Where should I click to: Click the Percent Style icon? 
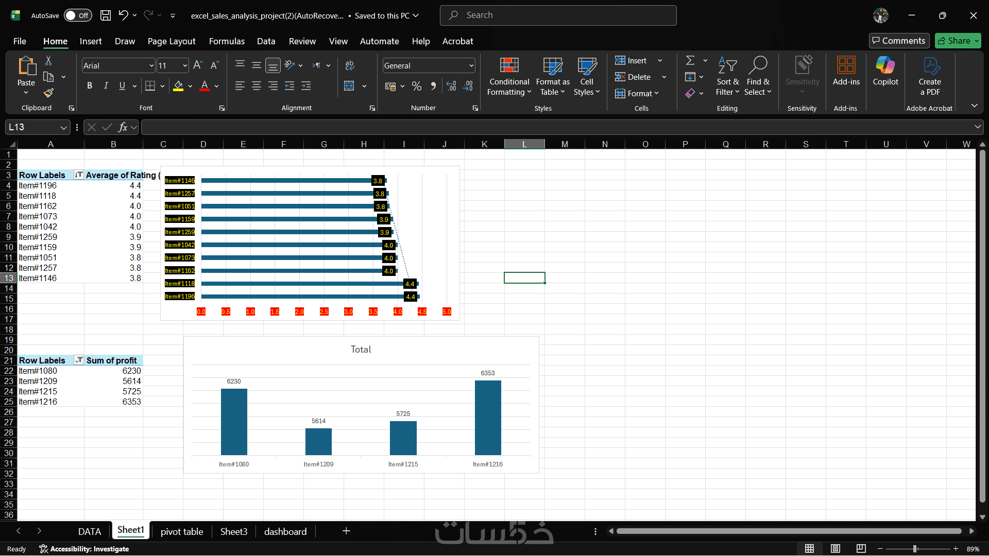point(417,86)
